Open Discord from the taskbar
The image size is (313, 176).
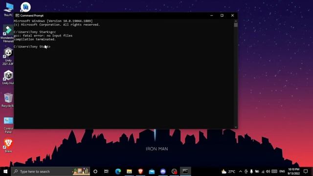(x=163, y=172)
